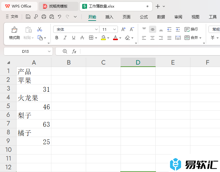Select column B header
220x172 pixels.
coord(69,62)
